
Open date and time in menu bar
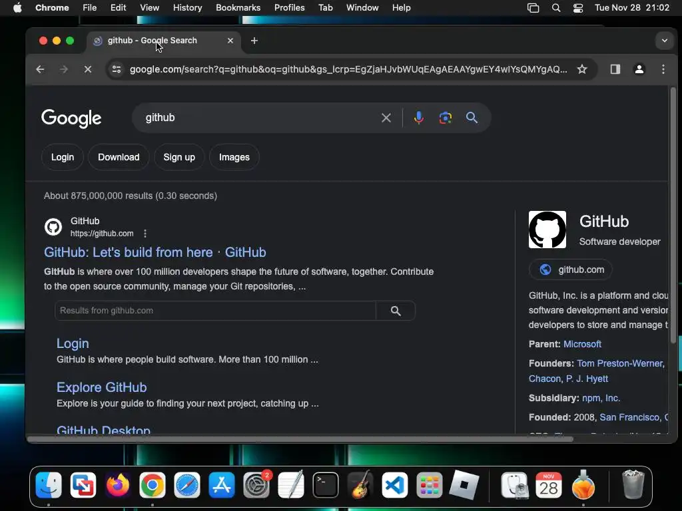(632, 8)
